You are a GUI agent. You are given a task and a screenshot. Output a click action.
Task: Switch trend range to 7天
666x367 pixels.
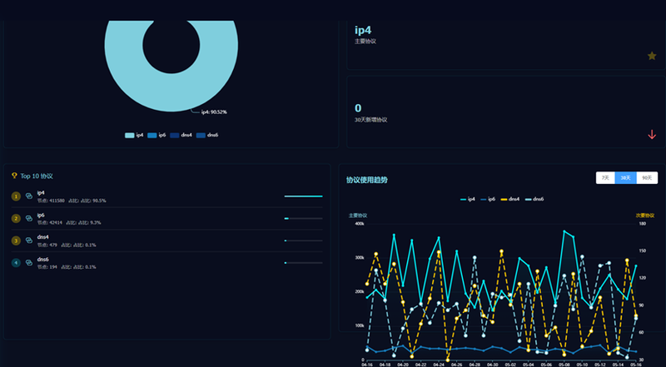coord(605,178)
